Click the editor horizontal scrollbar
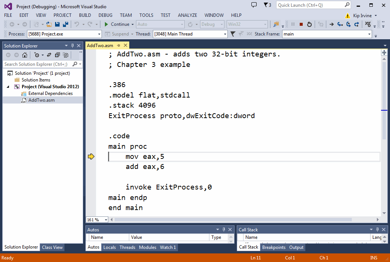 click(233, 219)
